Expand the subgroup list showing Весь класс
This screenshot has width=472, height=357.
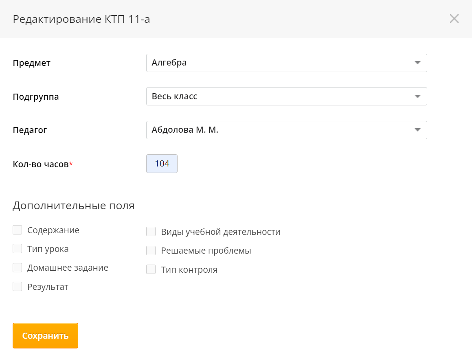pos(281,96)
